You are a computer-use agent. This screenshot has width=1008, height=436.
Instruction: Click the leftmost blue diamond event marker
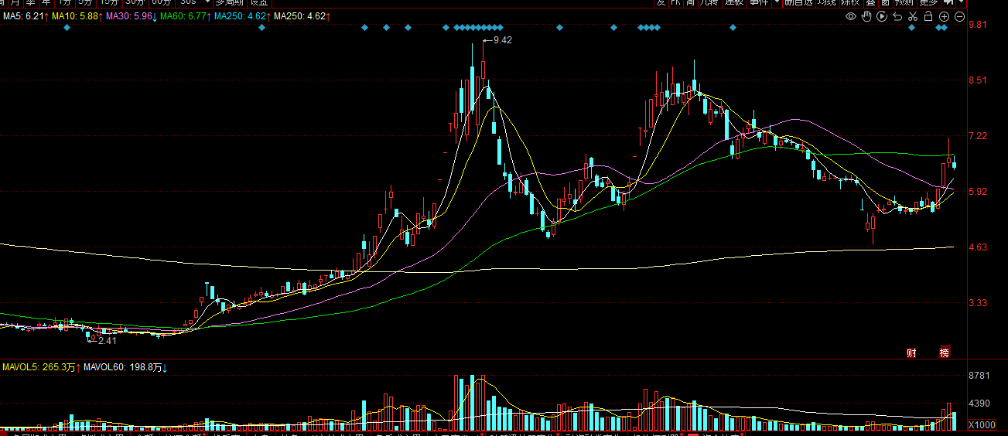tap(67, 29)
